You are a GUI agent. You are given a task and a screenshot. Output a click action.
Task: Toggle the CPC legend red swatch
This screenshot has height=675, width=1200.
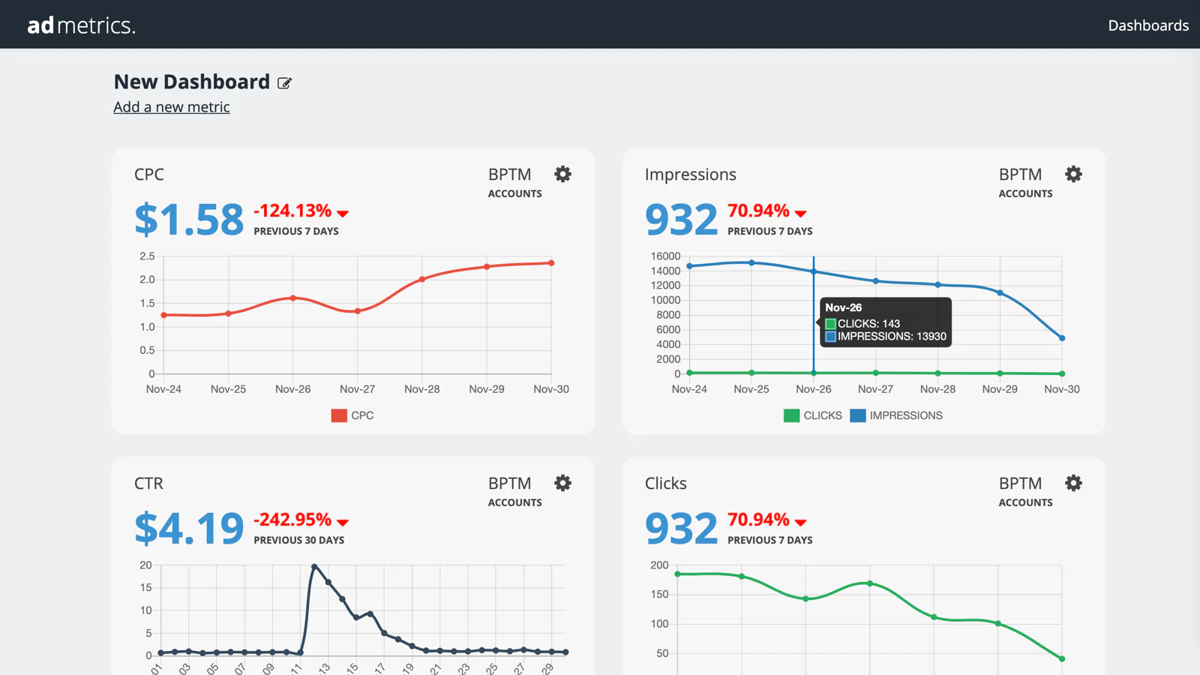339,415
